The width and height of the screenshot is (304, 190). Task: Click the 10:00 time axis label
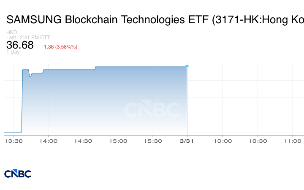click(223, 141)
